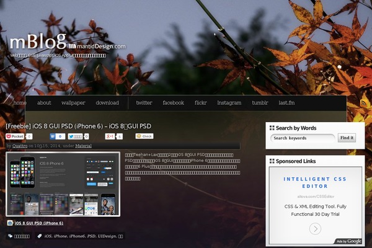Click the Twitter tweet button
Viewport: 372px width, 248px height.
point(75,136)
